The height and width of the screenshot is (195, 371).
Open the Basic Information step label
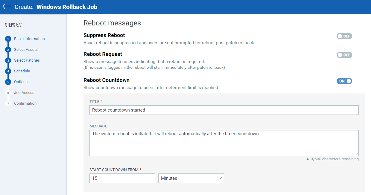point(29,39)
